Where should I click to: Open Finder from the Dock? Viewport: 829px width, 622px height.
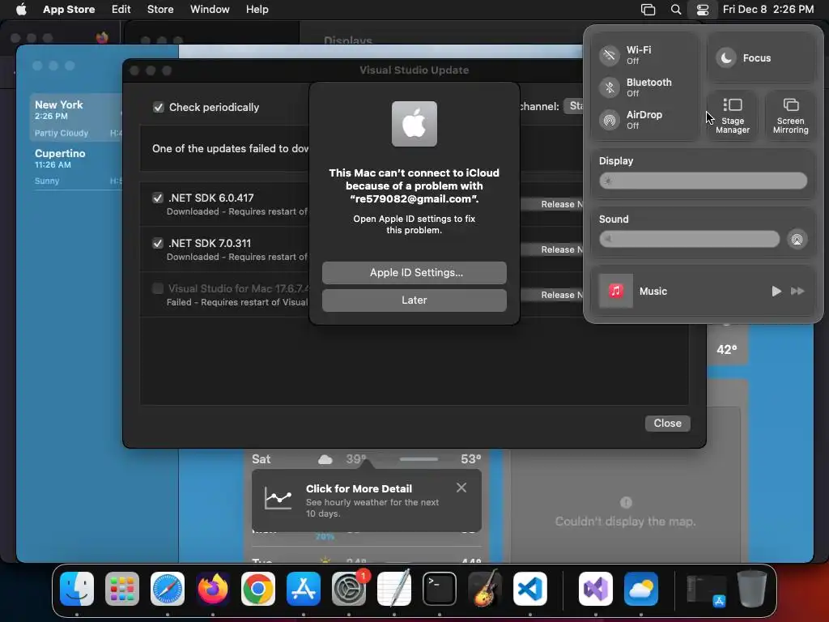pyautogui.click(x=77, y=589)
